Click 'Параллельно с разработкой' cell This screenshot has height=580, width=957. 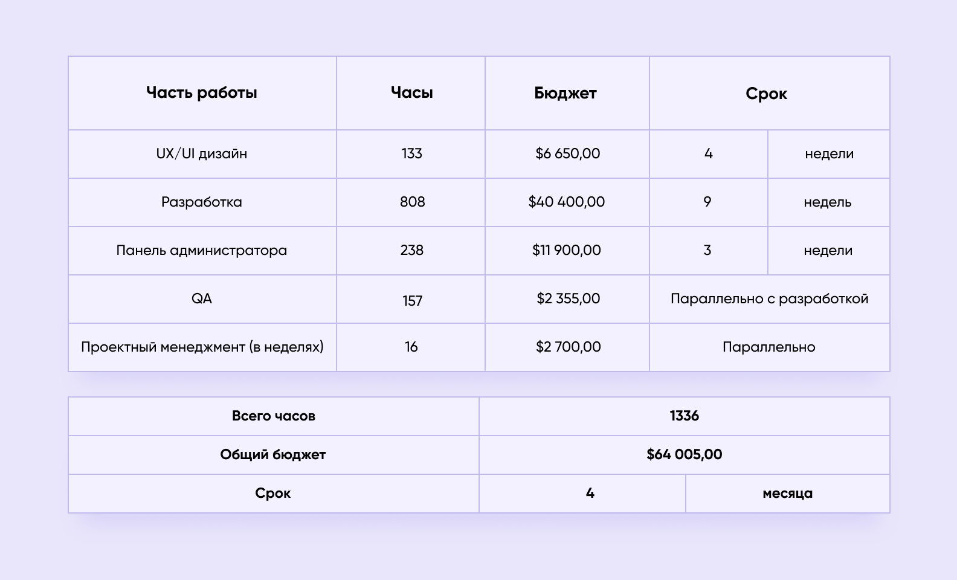[x=769, y=299]
